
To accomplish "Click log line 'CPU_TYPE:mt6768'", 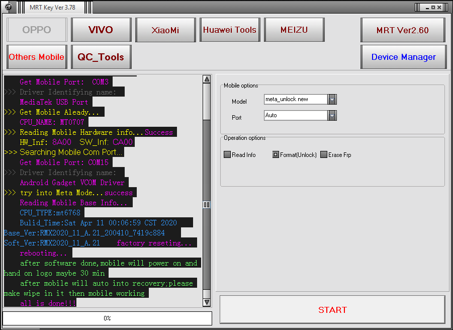I will [50, 213].
